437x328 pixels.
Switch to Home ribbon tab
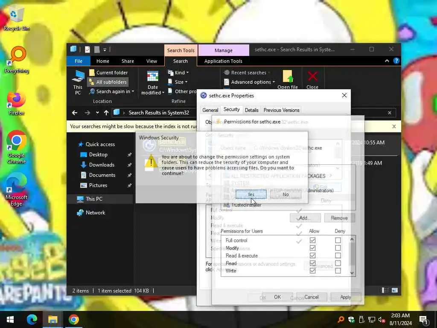click(x=103, y=61)
